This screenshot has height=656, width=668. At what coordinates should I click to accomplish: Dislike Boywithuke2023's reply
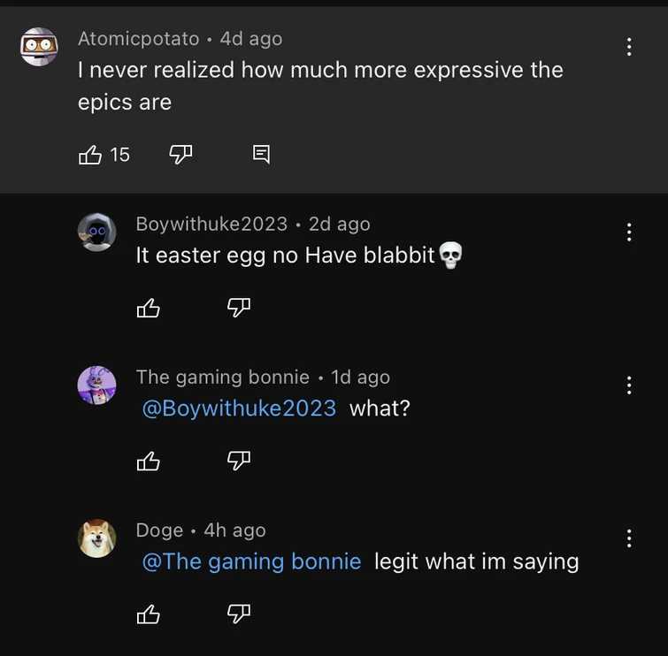(x=239, y=308)
